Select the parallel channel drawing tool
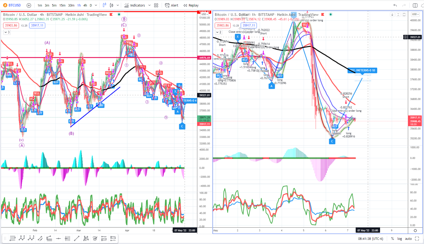The width and height of the screenshot is (424, 244). pos(40,239)
